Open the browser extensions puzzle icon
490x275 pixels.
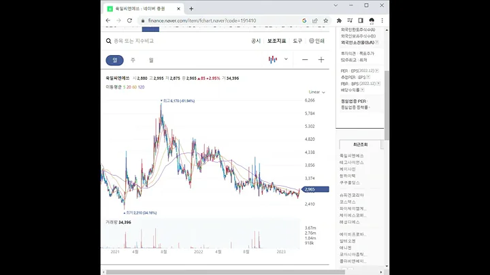(x=339, y=20)
